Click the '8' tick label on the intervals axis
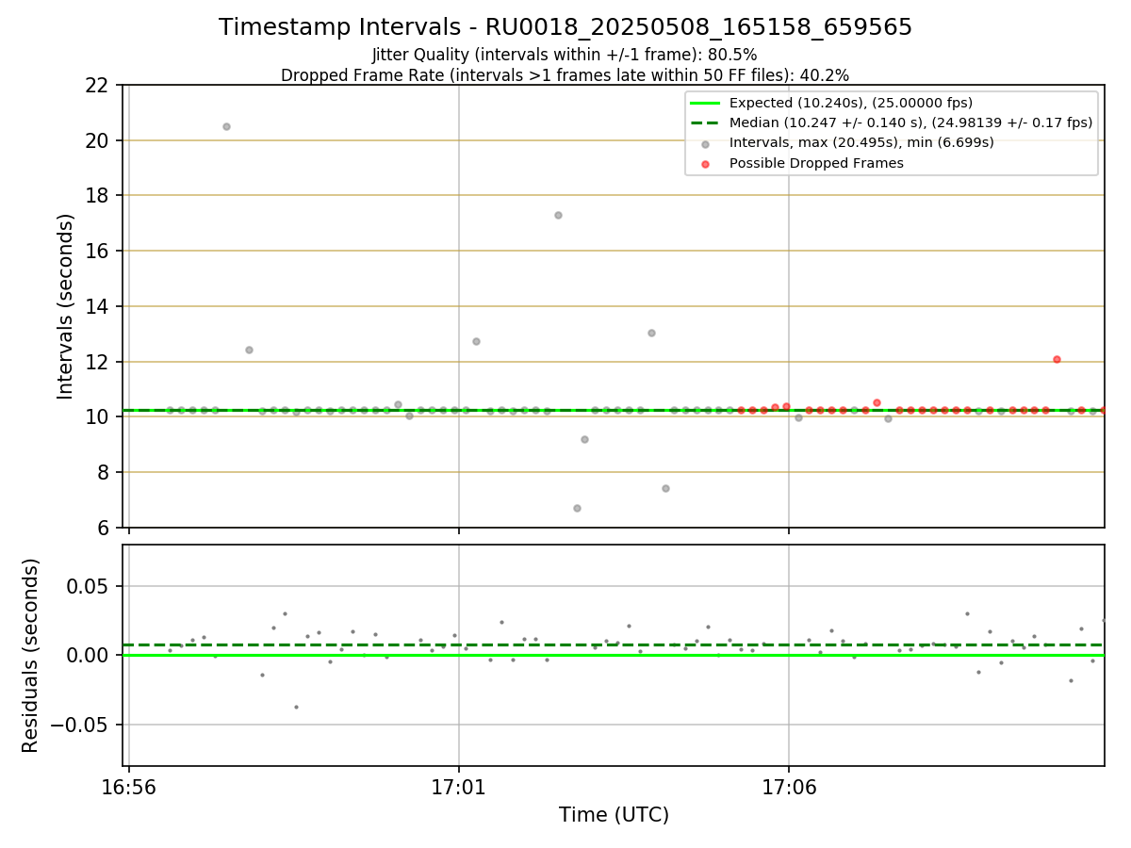Viewport: 1131px width, 848px height. (104, 472)
